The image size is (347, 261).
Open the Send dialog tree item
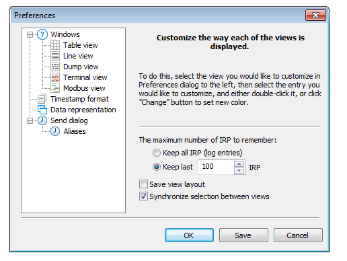69,120
